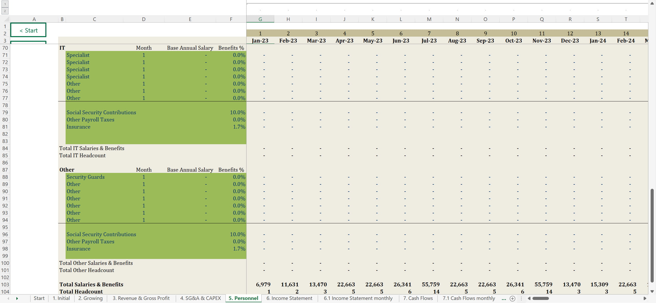Click vertical scrollbar up arrow
The image size is (656, 303).
pos(652,3)
